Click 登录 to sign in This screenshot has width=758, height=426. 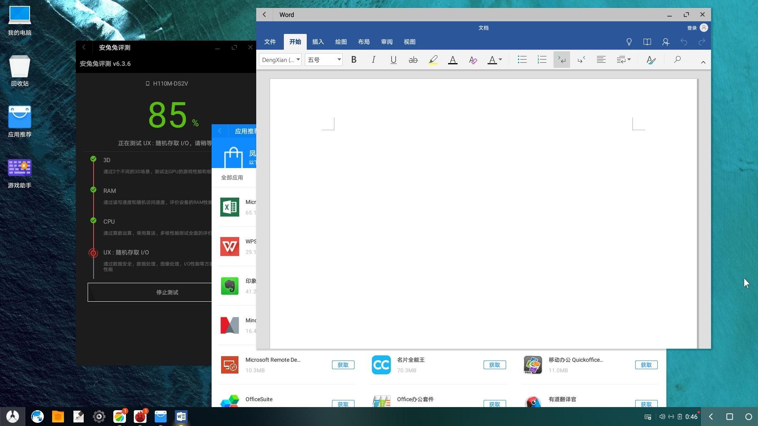692,28
